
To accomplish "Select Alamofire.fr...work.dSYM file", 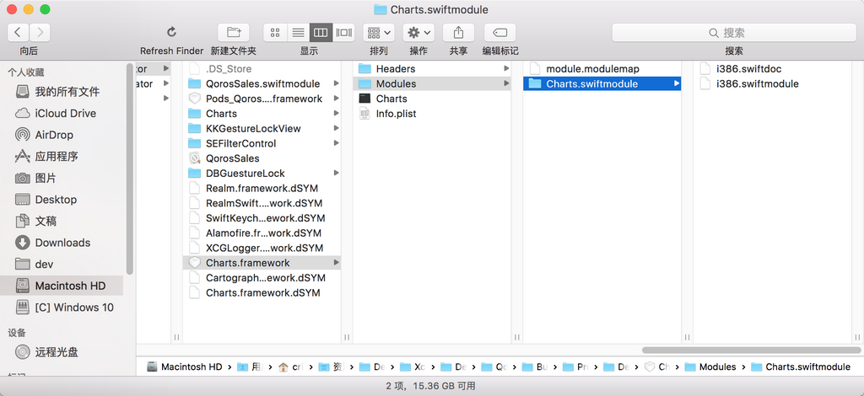I will coord(262,233).
